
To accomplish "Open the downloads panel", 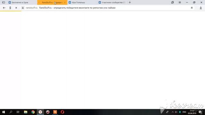I will (x=201, y=8).
